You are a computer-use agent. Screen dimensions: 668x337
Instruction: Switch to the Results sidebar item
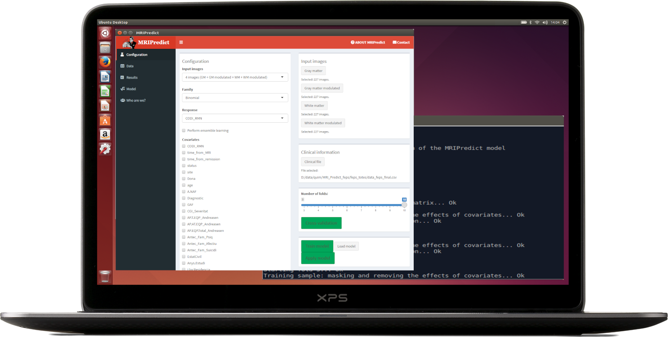(132, 78)
